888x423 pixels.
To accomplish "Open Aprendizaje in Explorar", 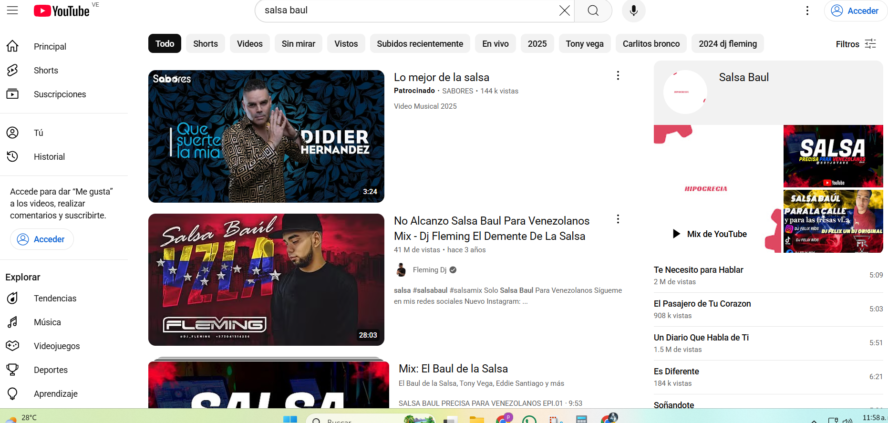I will pos(55,393).
